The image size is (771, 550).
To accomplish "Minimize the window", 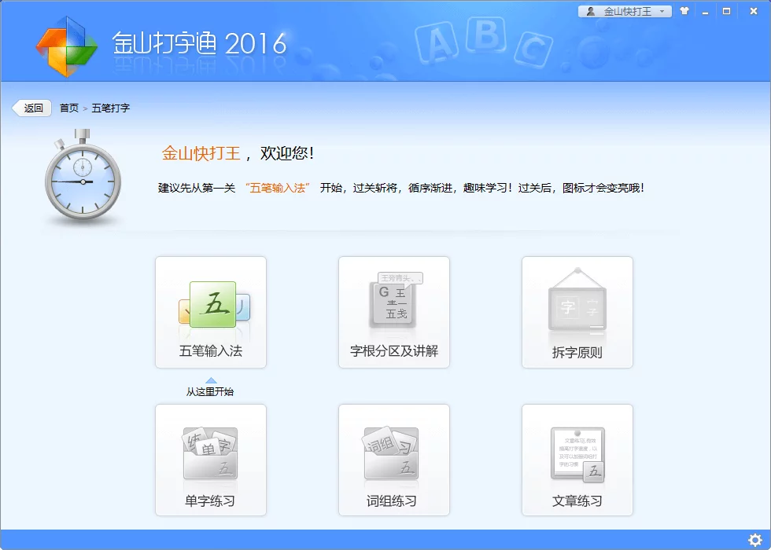I will [706, 11].
